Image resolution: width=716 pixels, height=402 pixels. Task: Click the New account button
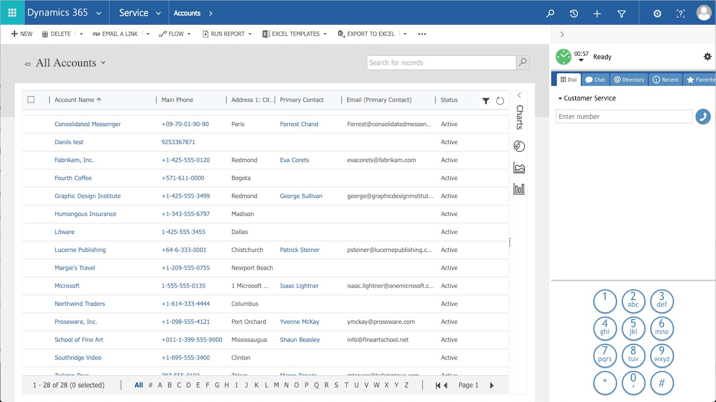[22, 34]
